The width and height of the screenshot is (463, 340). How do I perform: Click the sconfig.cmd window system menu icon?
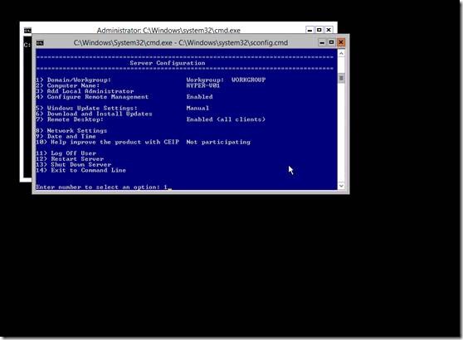[40, 43]
